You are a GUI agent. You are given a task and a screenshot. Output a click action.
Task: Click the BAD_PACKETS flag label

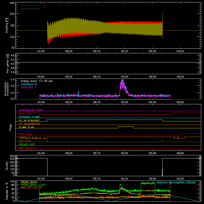(28, 148)
